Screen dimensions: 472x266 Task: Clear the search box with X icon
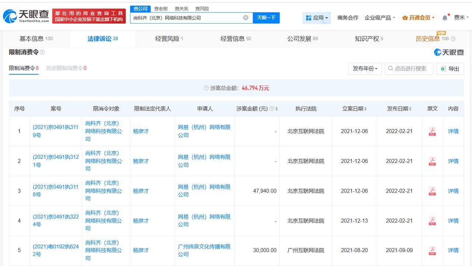click(246, 18)
